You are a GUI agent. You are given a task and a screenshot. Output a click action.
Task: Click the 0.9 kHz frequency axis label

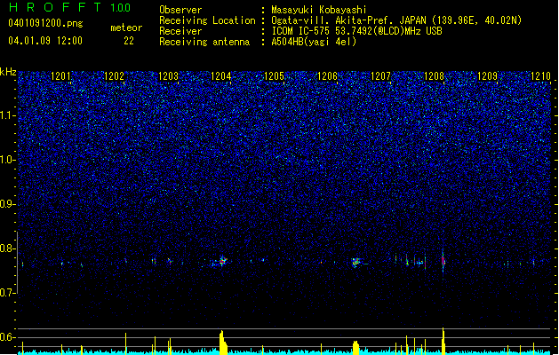(x=8, y=204)
